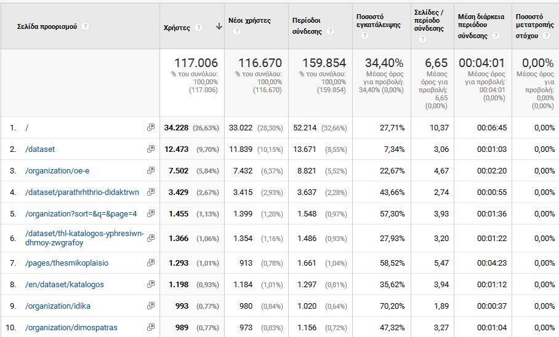Sort by Περίοδοι σύνδεσης column header
559x337 pixels.
307,26
